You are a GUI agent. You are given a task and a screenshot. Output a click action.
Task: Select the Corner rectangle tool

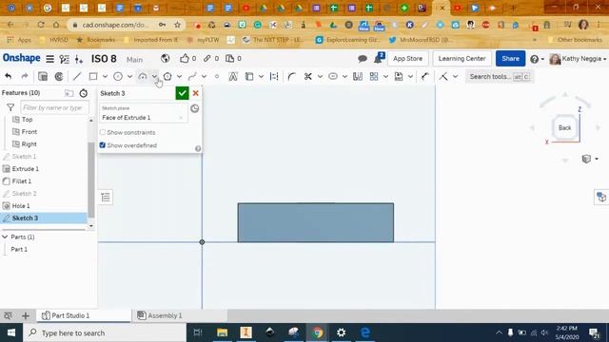[x=93, y=76]
